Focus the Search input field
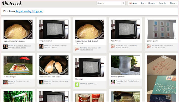This screenshot has height=102, width=179. (x=109, y=3)
